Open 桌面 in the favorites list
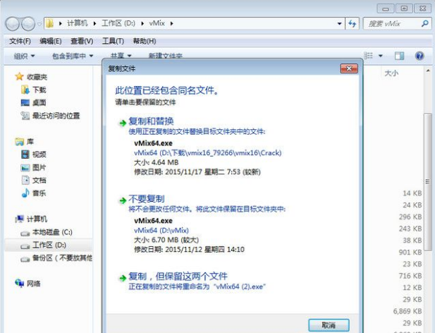Viewport: 435px width, 333px height. [x=39, y=103]
